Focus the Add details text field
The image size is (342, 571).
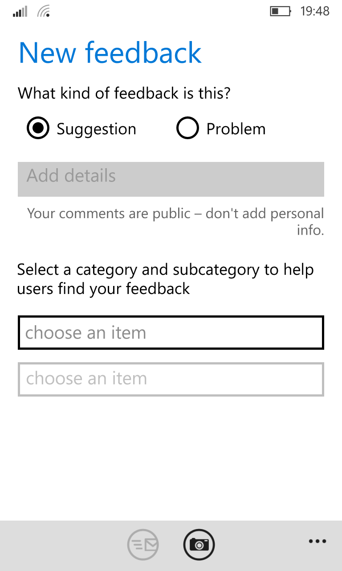(171, 179)
